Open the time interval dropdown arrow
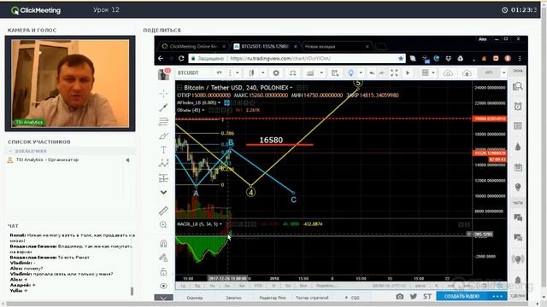The width and height of the screenshot is (547, 307). tap(238, 72)
